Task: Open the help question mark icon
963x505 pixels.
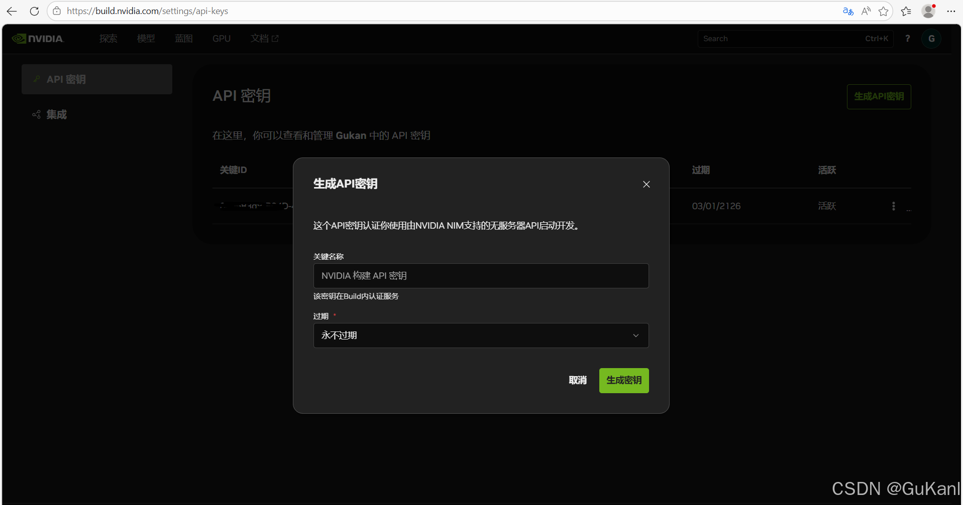Action: pos(908,39)
